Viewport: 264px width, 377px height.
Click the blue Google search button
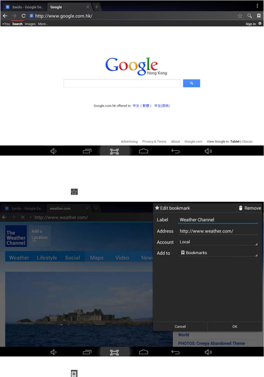[191, 83]
